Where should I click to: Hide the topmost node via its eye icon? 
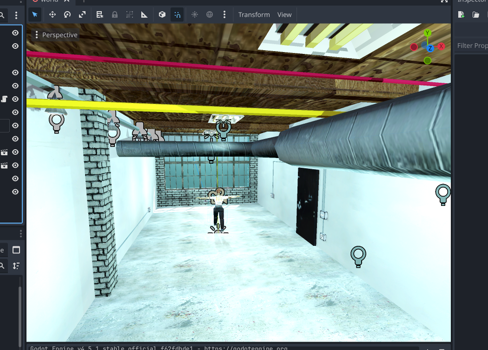pyautogui.click(x=15, y=33)
